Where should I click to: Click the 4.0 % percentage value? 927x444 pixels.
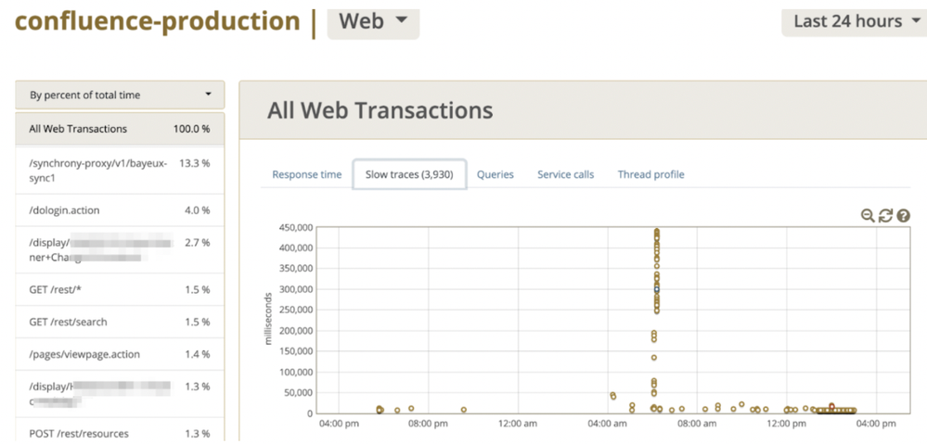pos(197,210)
